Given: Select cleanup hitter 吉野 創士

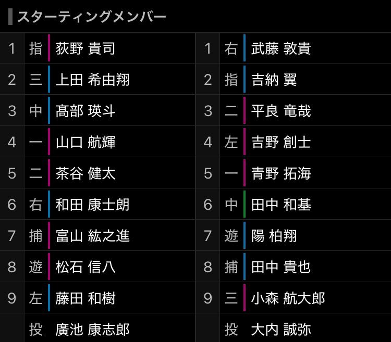Looking at the screenshot, I should click(281, 142).
